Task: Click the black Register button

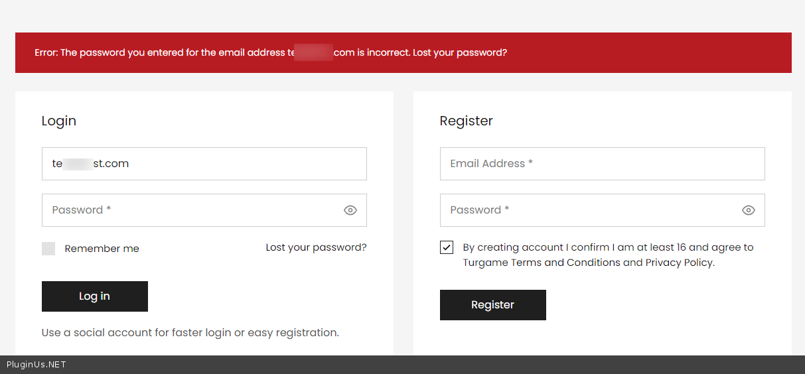Action: coord(492,305)
